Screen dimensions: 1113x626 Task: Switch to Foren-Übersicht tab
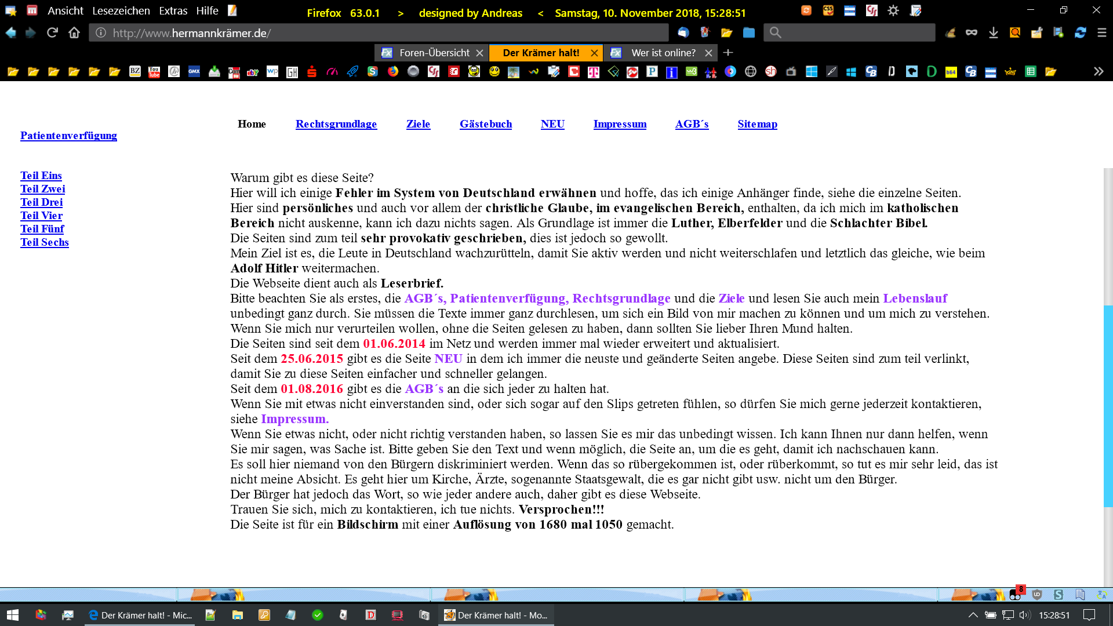coord(434,53)
